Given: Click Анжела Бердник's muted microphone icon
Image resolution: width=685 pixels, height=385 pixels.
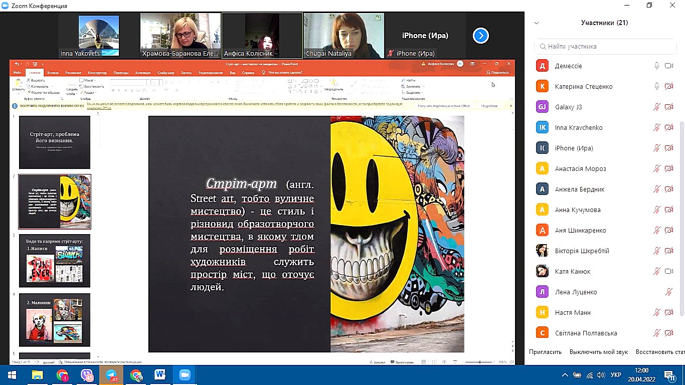Looking at the screenshot, I should tap(657, 189).
